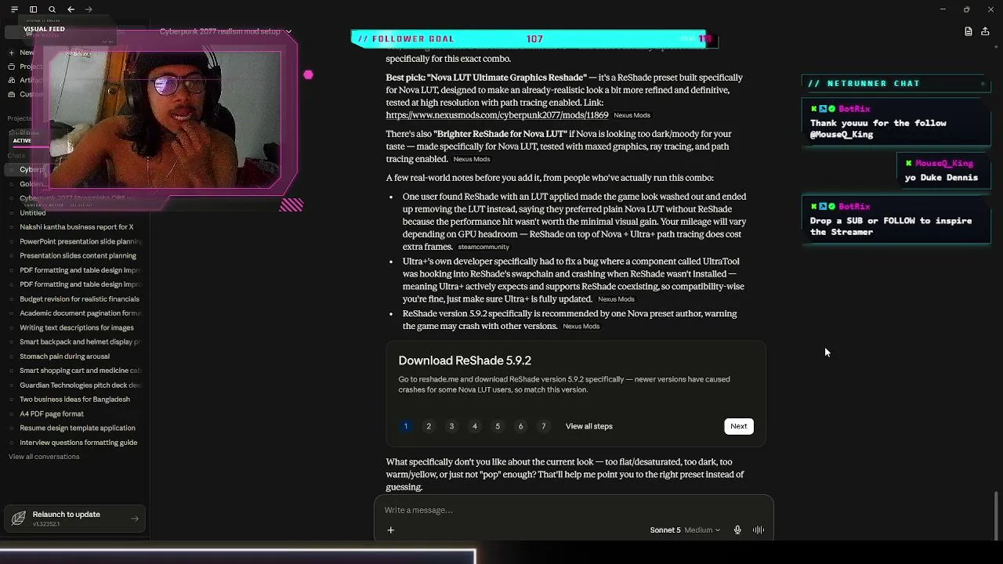
Task: Go to step 6 of the guide
Action: pyautogui.click(x=520, y=426)
